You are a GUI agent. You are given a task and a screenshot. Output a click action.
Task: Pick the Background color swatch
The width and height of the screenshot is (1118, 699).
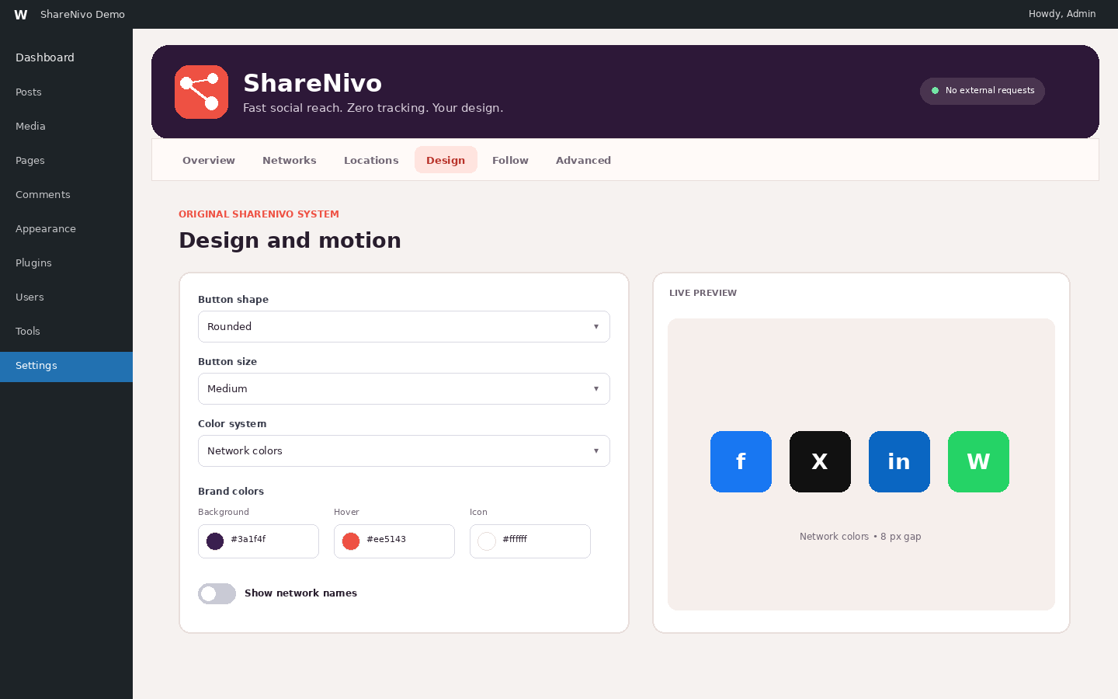[215, 541]
